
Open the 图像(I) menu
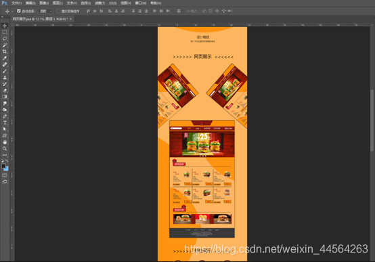coord(44,3)
